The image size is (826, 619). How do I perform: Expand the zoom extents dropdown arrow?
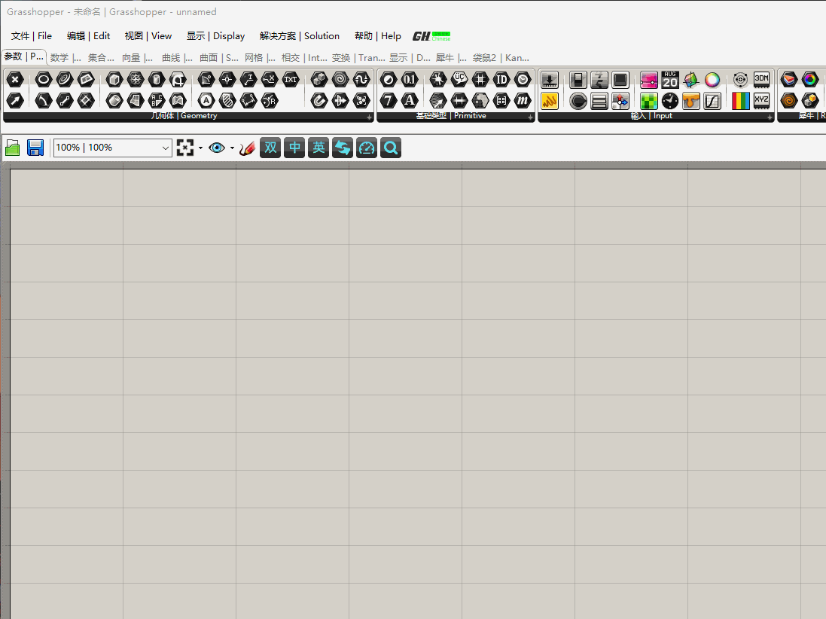pyautogui.click(x=200, y=148)
